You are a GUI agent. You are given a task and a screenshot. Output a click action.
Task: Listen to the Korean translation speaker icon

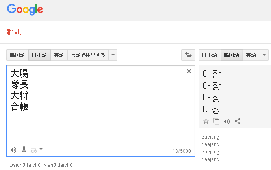pos(227,121)
